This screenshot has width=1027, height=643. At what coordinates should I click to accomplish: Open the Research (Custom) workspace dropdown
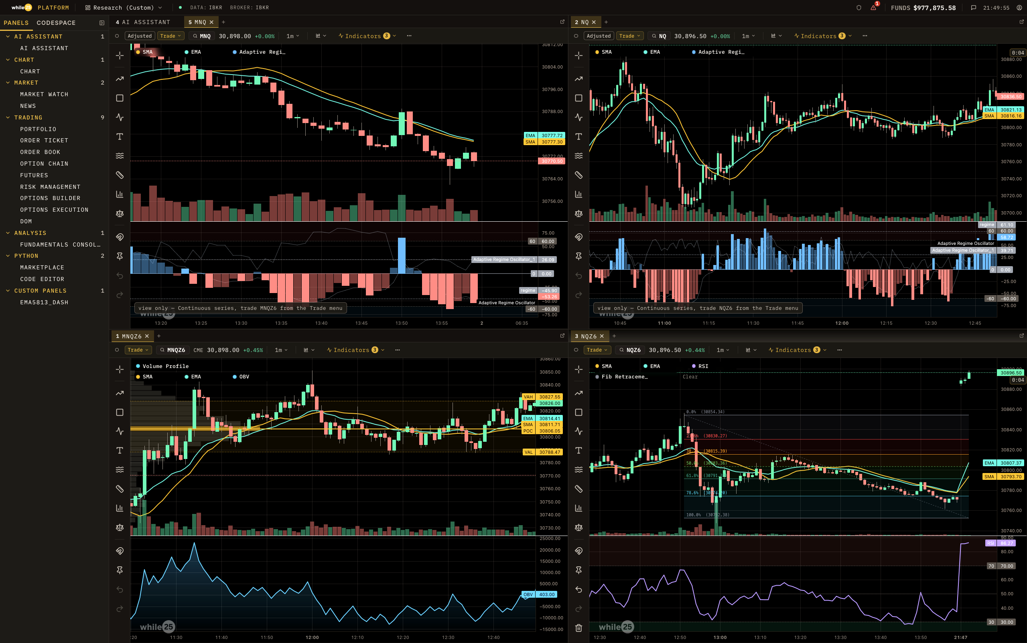(124, 8)
